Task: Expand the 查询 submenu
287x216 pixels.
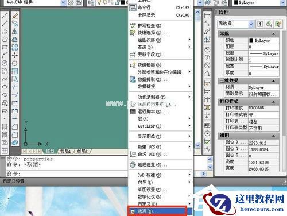Action: 161,47
